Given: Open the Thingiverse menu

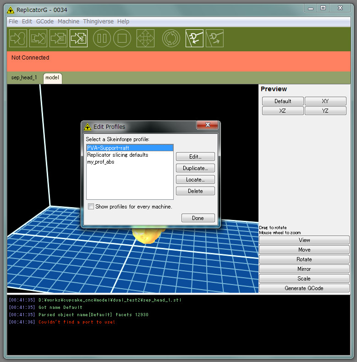Looking at the screenshot, I should click(x=99, y=22).
